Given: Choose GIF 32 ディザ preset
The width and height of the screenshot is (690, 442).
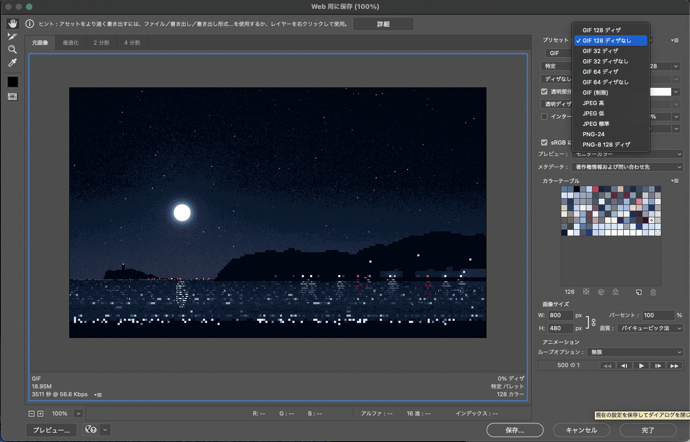Looking at the screenshot, I should click(611, 51).
